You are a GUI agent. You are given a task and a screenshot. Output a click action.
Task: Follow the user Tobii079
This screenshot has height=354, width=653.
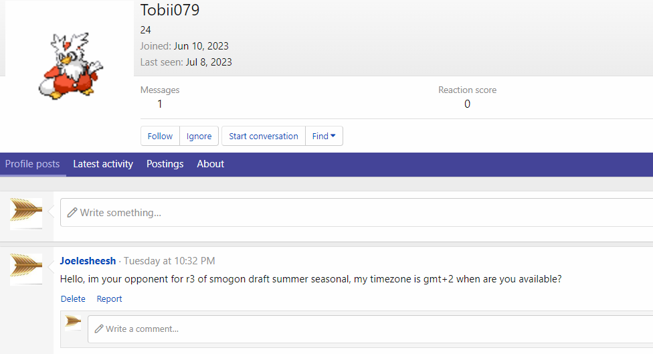[160, 136]
